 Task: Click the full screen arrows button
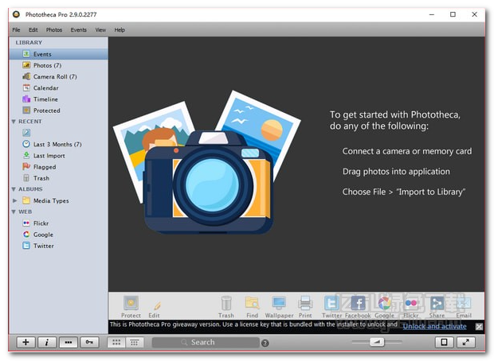click(465, 342)
